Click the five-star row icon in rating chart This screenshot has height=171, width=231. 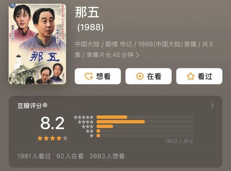point(84,117)
